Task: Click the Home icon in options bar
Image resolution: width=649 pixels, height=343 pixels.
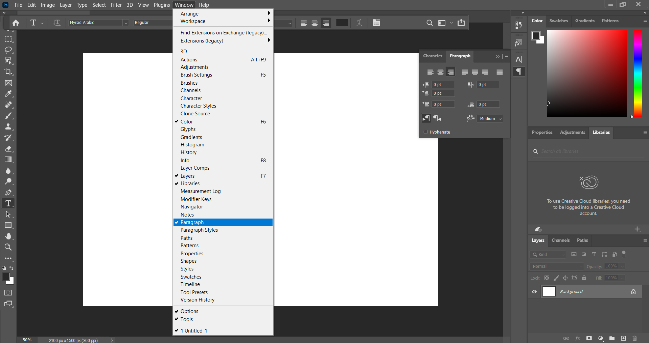Action: [x=16, y=23]
